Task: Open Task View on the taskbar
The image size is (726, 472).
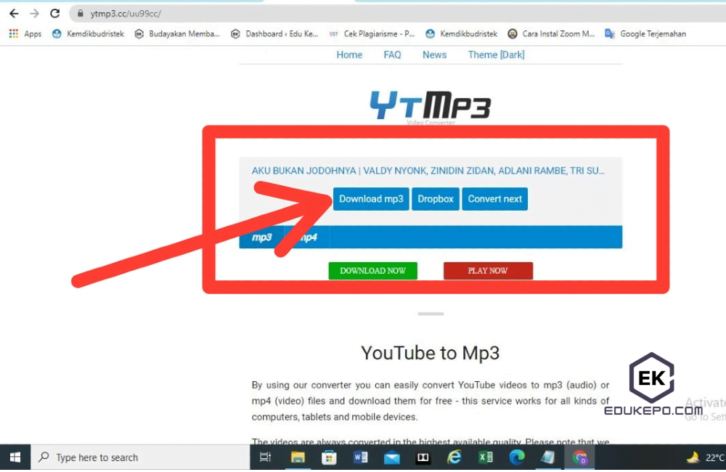Action: pyautogui.click(x=265, y=457)
